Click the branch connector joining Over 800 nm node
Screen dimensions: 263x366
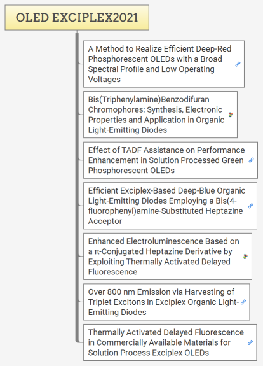click(x=81, y=301)
